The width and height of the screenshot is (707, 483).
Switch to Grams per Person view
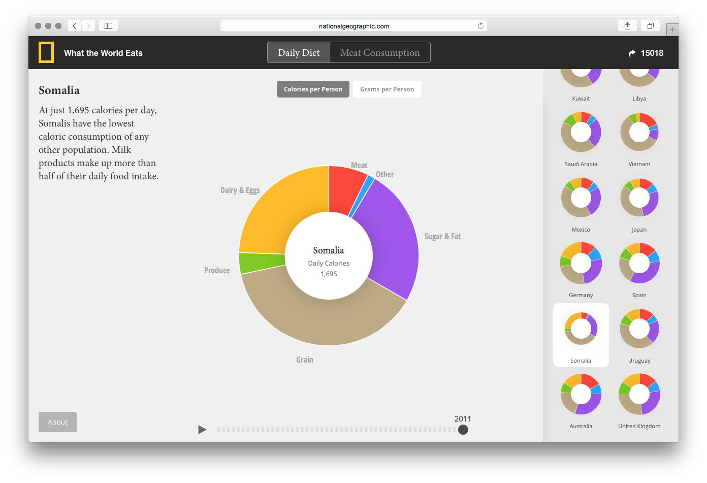[x=387, y=89]
